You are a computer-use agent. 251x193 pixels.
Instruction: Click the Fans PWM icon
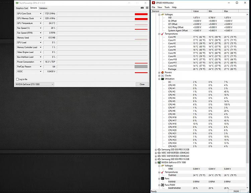[162, 185]
